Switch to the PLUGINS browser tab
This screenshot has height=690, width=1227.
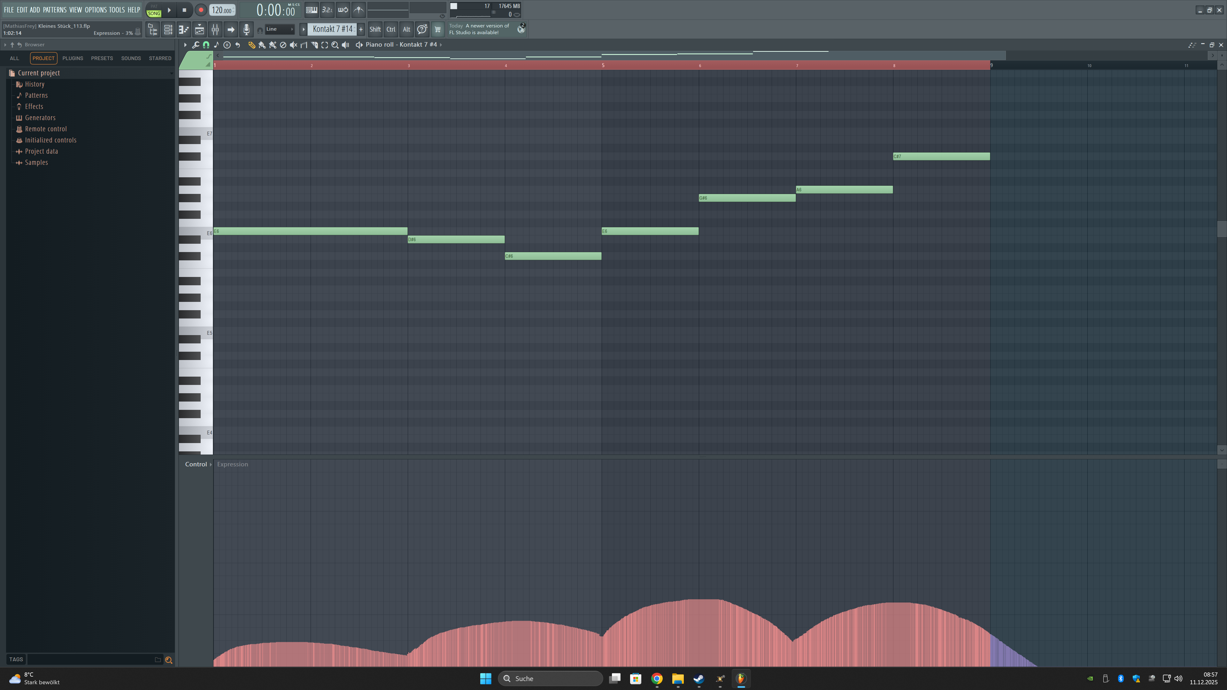pos(73,58)
